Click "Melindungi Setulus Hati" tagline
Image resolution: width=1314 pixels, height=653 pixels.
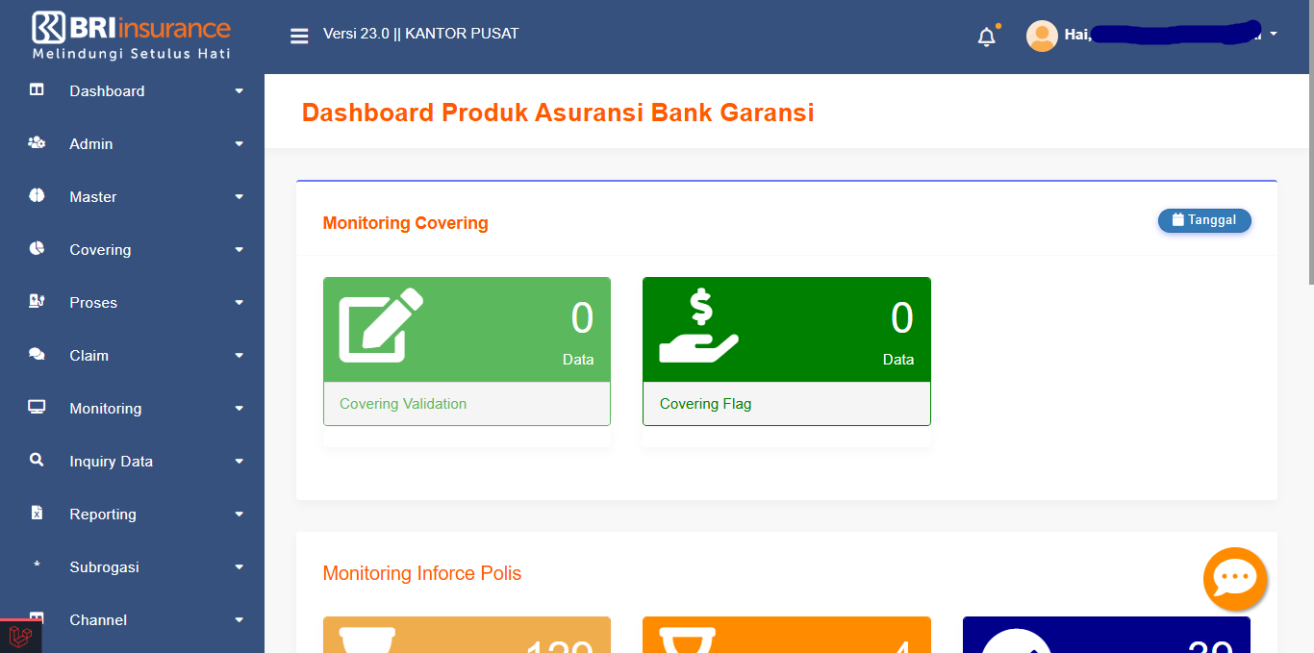132,54
